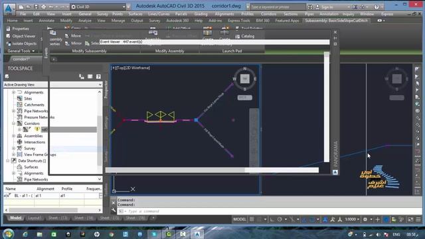
Task: Open the AutoCAD application menu button
Action: coord(9,9)
